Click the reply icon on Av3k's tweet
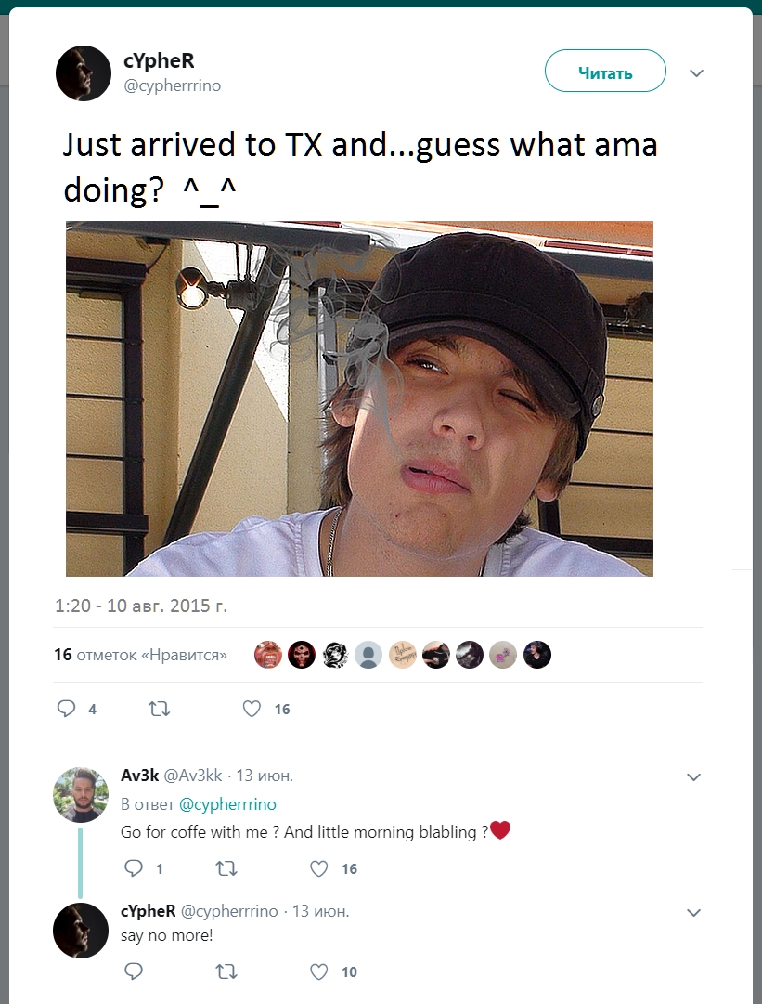This screenshot has height=1004, width=762. coord(134,868)
